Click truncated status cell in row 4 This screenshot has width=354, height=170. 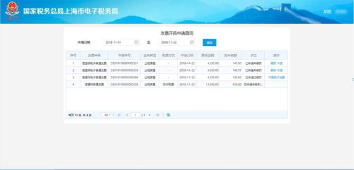pos(253,85)
